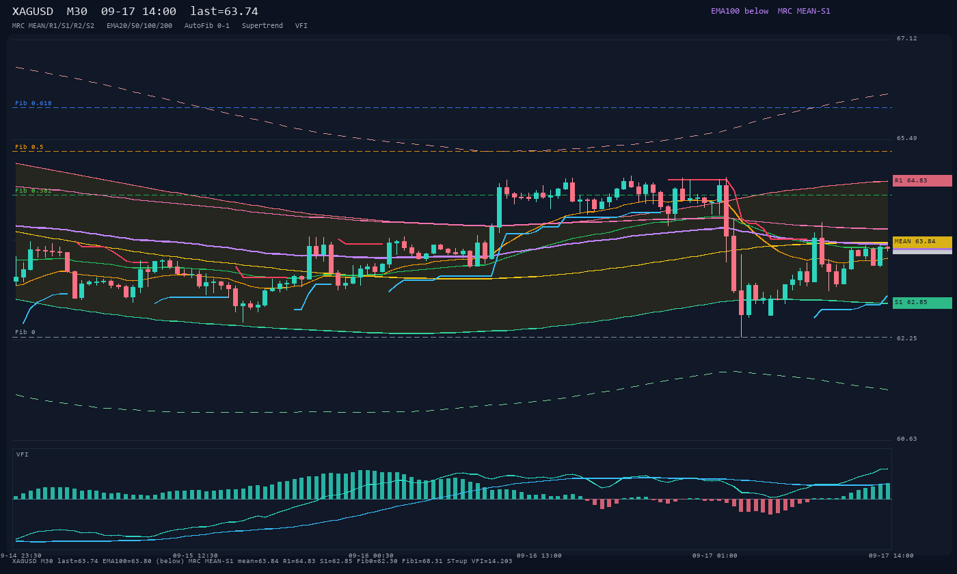
Task: Click the 09-16 00:30 time axis label
Action: click(x=371, y=556)
